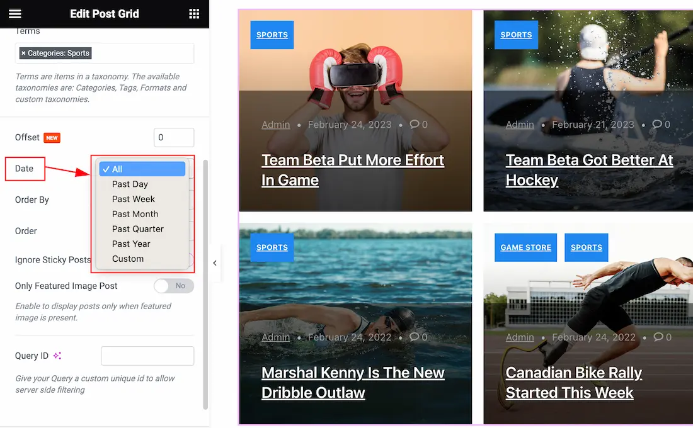This screenshot has height=428, width=693.
Task: Open Marshal Kenny Is The New Dribble Outlaw
Action: [353, 383]
